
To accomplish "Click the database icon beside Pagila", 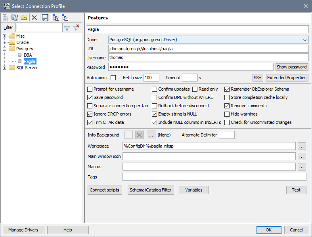I will (19, 61).
